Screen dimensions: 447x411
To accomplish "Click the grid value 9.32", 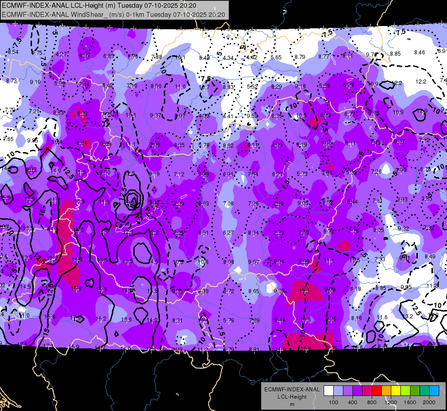I will pos(403,229).
